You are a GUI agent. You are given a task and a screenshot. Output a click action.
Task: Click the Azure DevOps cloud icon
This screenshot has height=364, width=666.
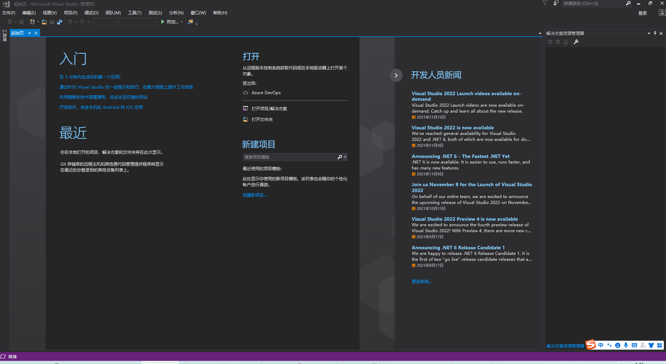[x=246, y=93]
